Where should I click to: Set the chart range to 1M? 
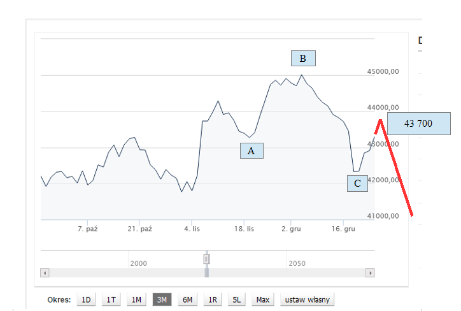point(136,300)
